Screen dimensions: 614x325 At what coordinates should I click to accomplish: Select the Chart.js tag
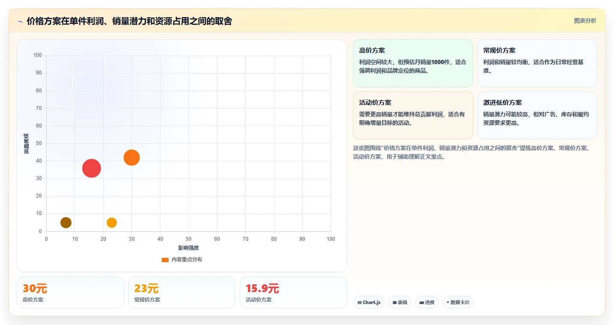click(x=369, y=302)
